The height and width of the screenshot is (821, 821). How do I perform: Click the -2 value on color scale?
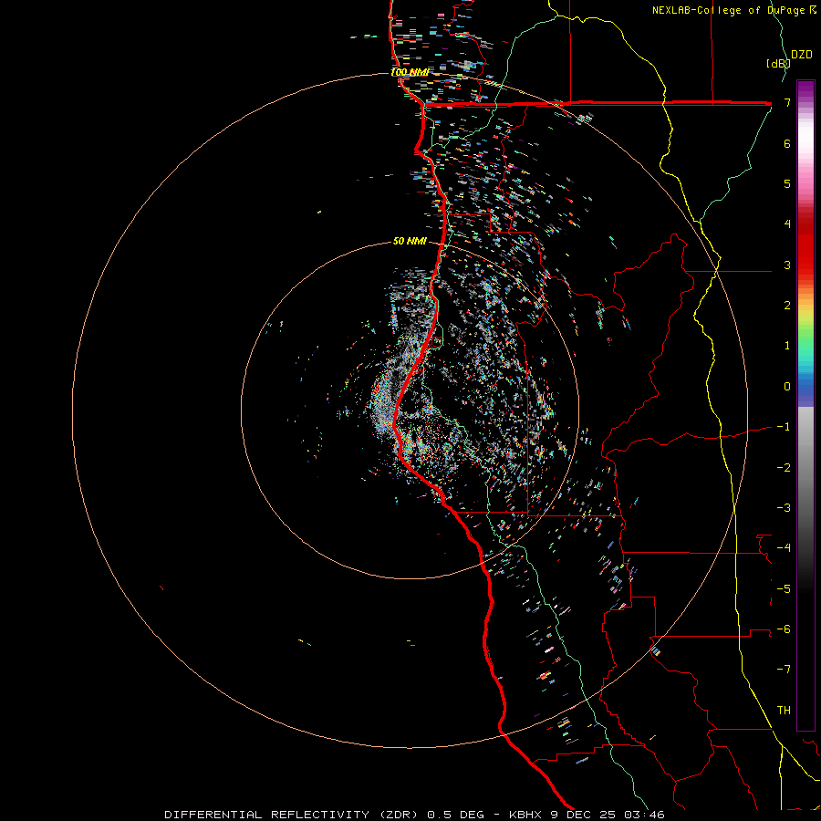click(784, 468)
